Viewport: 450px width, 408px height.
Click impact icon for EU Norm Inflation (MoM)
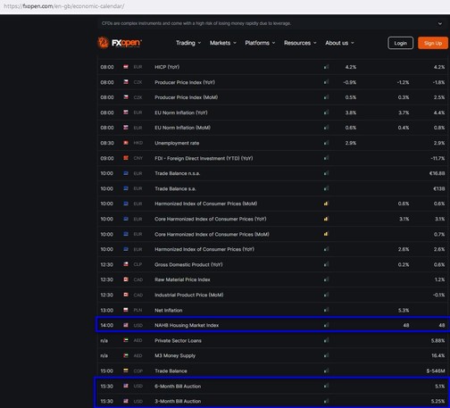pos(326,128)
